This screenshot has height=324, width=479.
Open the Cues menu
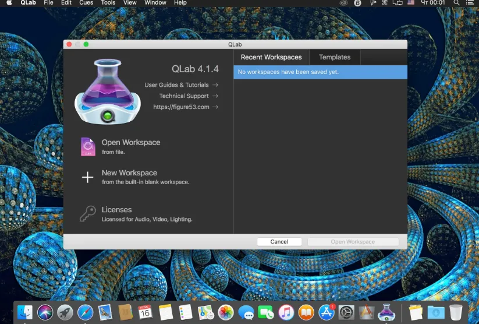coord(86,3)
